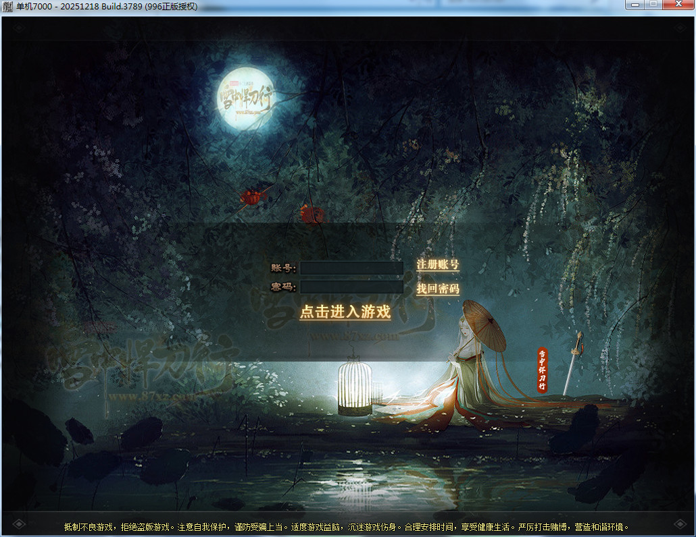This screenshot has width=696, height=537.
Task: Click the 账号 label beside the account field
Action: (283, 268)
